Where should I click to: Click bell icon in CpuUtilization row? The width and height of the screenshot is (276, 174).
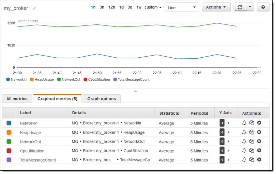(244, 150)
